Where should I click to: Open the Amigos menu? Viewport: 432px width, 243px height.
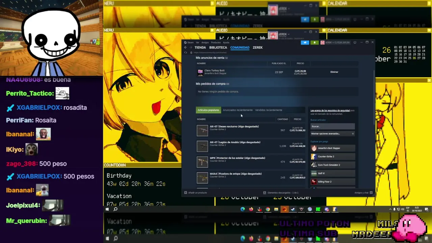205,43
